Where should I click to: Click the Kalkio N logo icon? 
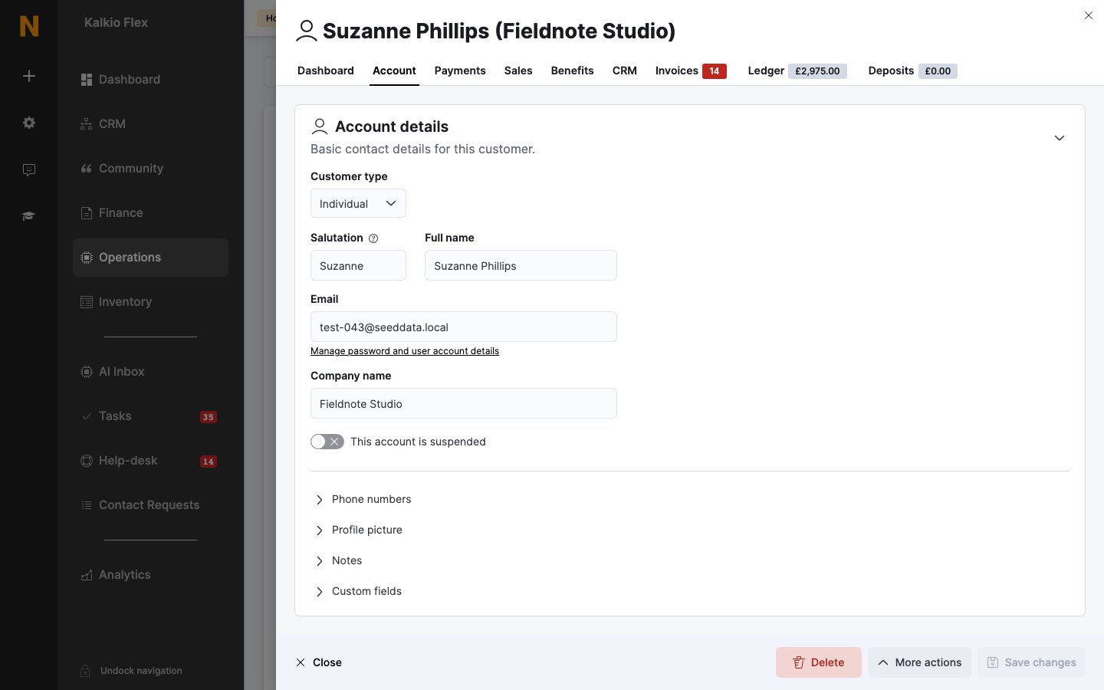click(x=29, y=26)
